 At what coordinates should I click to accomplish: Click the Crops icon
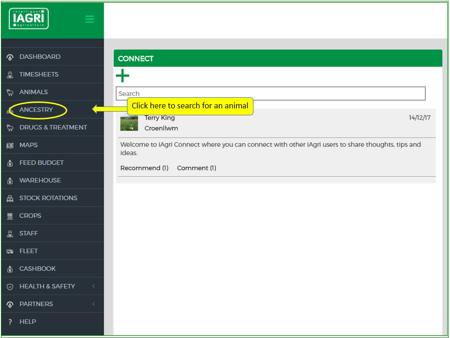[x=10, y=216]
